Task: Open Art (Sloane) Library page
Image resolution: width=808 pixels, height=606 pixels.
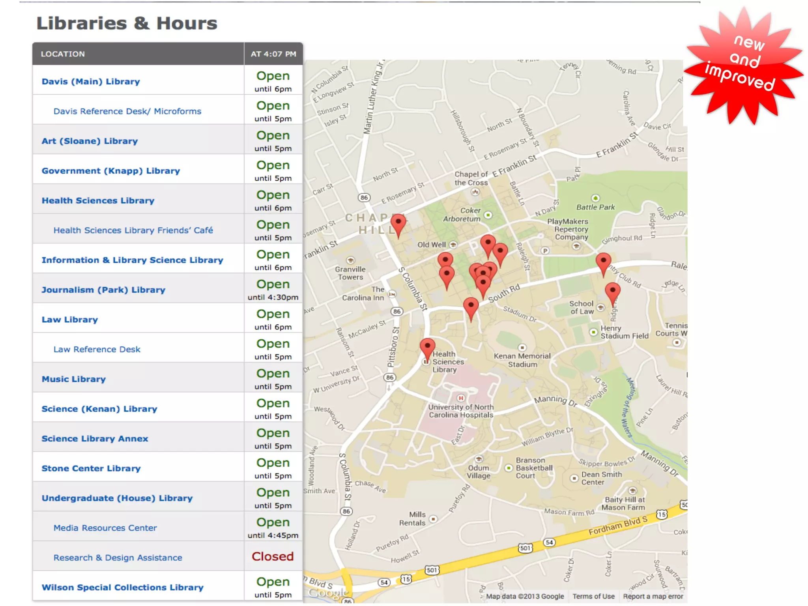Action: click(x=90, y=141)
